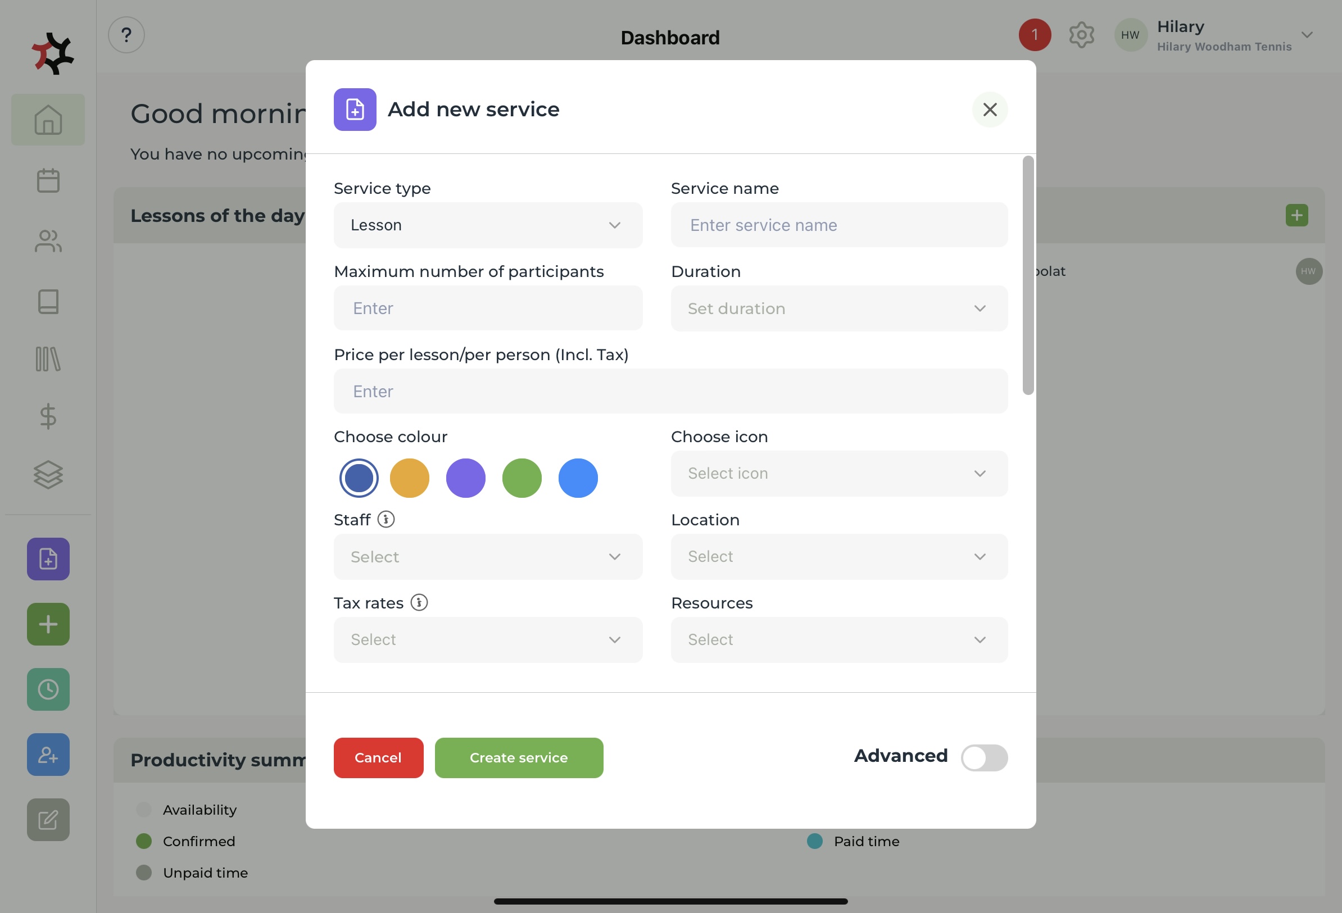This screenshot has width=1342, height=913.
Task: Click the clients people icon in sidebar
Action: click(x=48, y=242)
